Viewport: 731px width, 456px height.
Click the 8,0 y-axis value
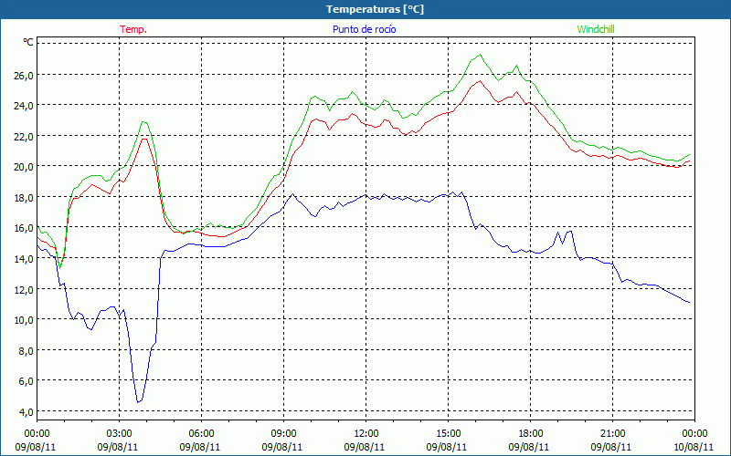coord(26,350)
